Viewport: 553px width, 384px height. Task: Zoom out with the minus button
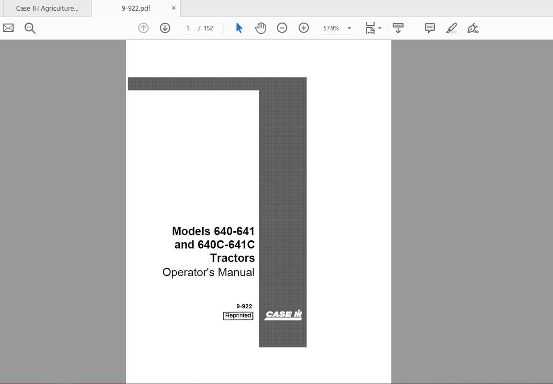point(282,28)
